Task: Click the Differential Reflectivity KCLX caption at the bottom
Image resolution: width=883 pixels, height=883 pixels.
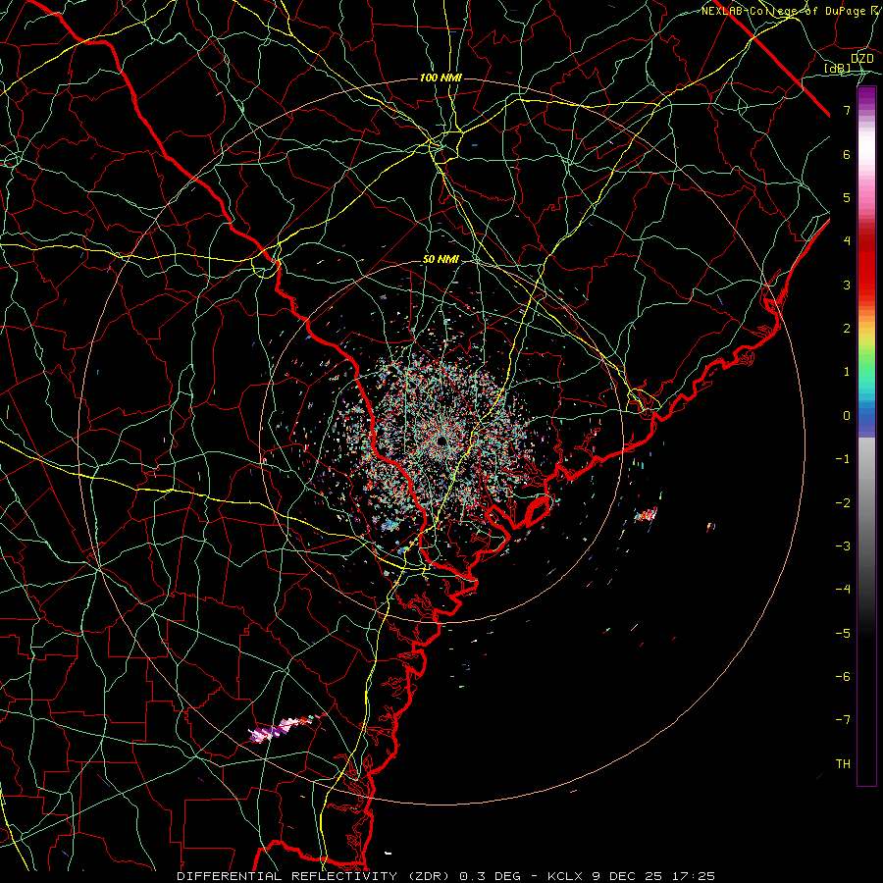Action: tap(446, 876)
